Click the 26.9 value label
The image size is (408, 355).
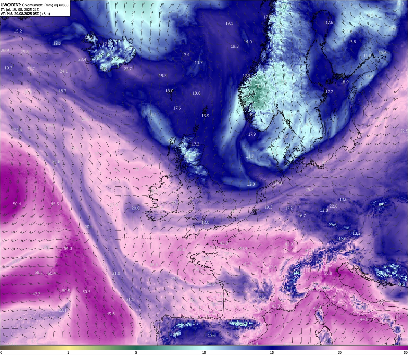pos(5,50)
